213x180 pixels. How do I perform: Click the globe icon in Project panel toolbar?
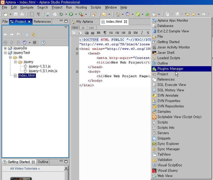24,43
